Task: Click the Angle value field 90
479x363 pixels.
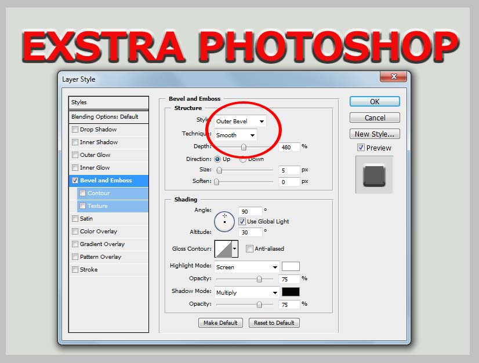Action: click(250, 211)
